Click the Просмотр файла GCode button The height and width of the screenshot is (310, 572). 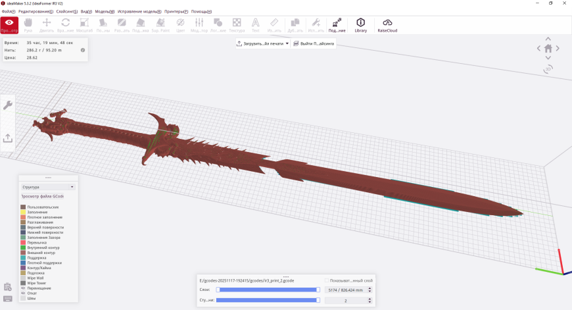click(43, 197)
